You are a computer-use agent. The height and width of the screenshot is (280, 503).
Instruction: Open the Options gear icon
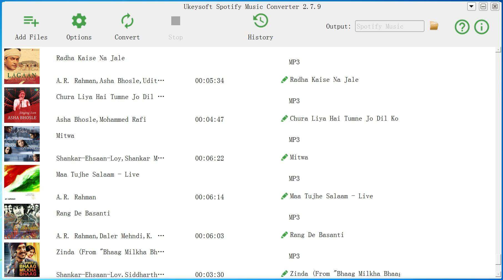coord(79,21)
